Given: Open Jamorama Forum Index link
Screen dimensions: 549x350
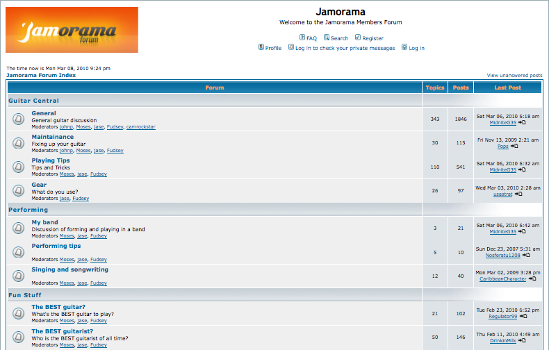Looking at the screenshot, I should [41, 75].
